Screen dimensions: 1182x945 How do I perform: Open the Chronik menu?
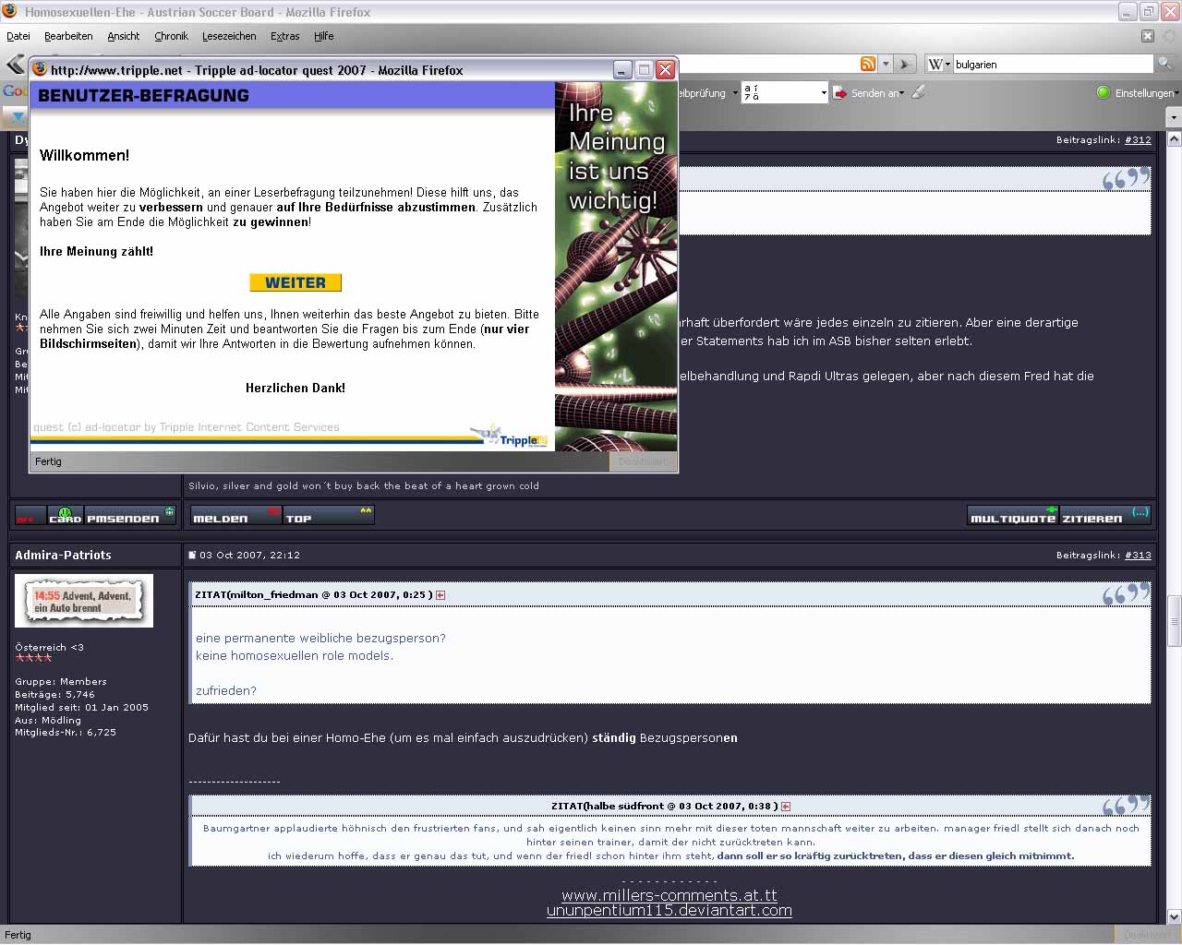pyautogui.click(x=171, y=36)
